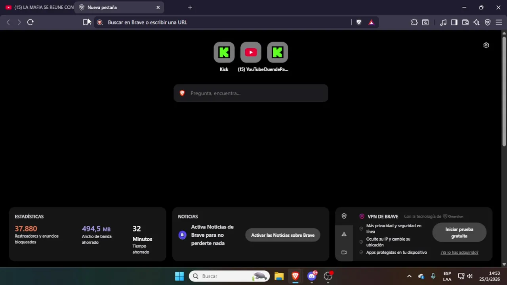Expand the system tray hidden icons chevron

409,276
